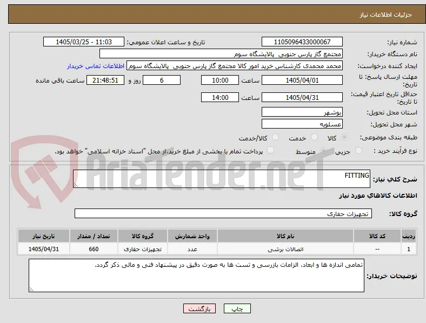Click the table cell date 1405/04/31
This screenshot has height=323, width=426.
43,249
